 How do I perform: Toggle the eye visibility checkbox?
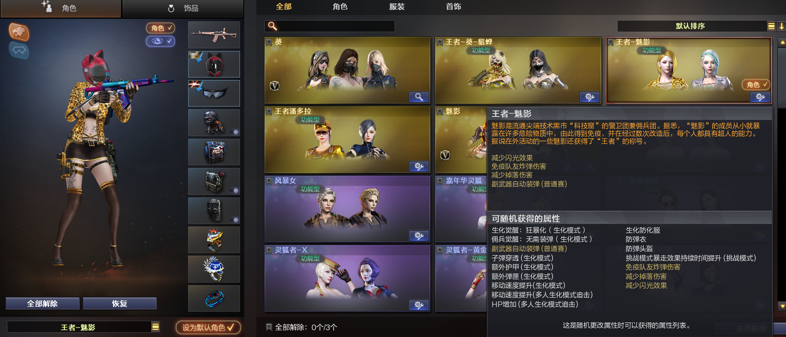tap(160, 41)
